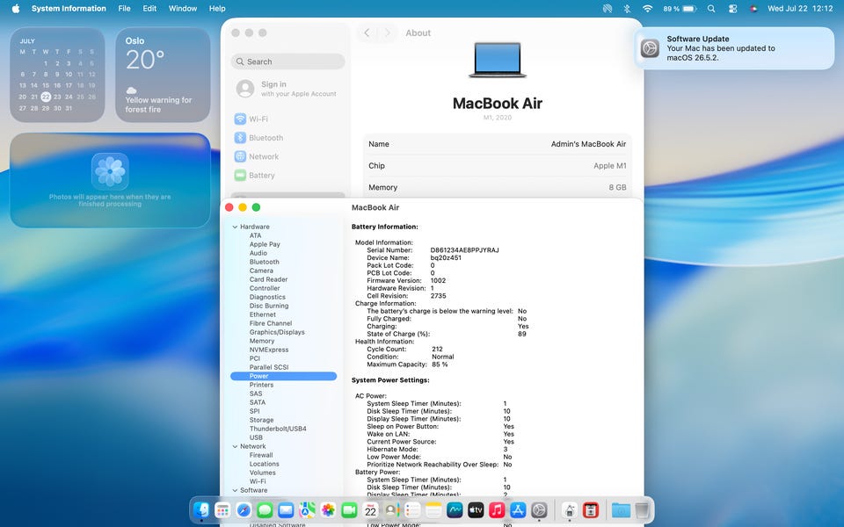Open Bluetooth pane in System Settings sidebar

258,138
